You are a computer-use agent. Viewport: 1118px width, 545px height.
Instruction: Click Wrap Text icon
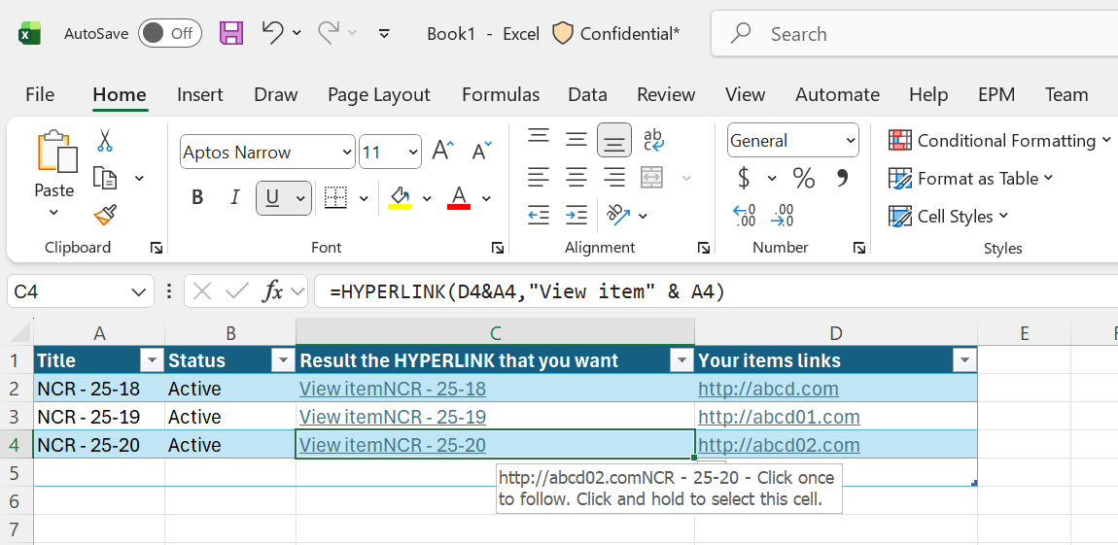pyautogui.click(x=653, y=140)
